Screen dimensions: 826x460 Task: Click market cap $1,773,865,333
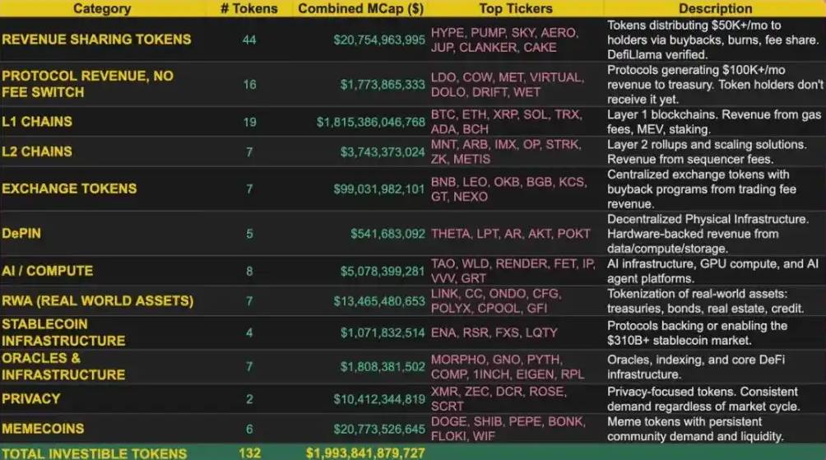(383, 84)
